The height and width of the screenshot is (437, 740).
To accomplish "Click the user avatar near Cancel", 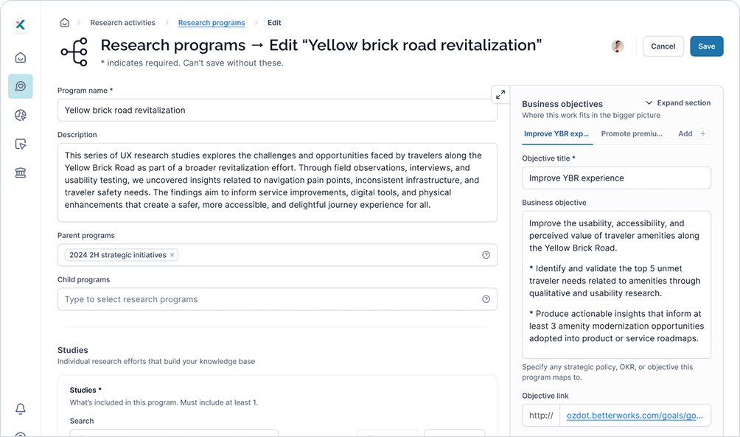I will (x=618, y=46).
